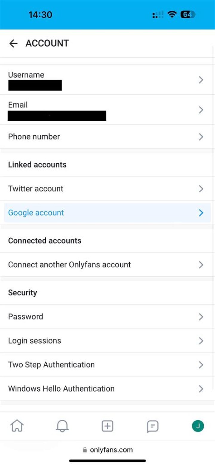Open the Notifications bell icon

pyautogui.click(x=62, y=426)
